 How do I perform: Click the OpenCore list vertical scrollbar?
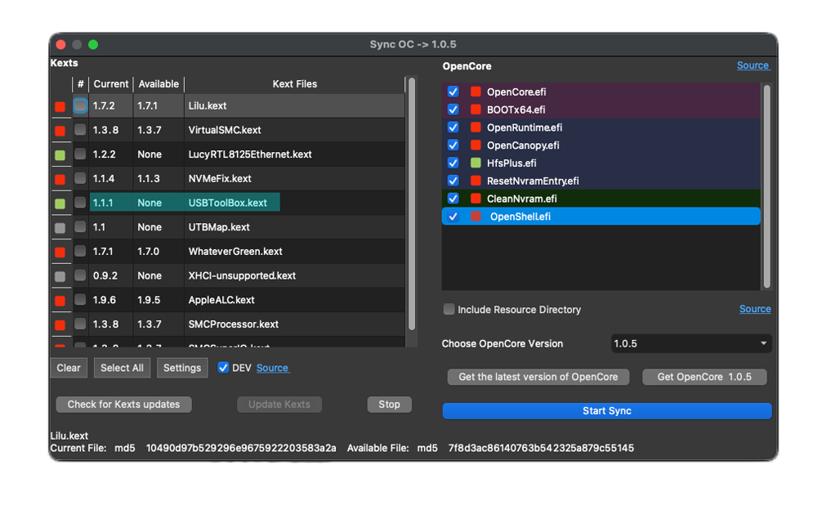[x=767, y=186]
